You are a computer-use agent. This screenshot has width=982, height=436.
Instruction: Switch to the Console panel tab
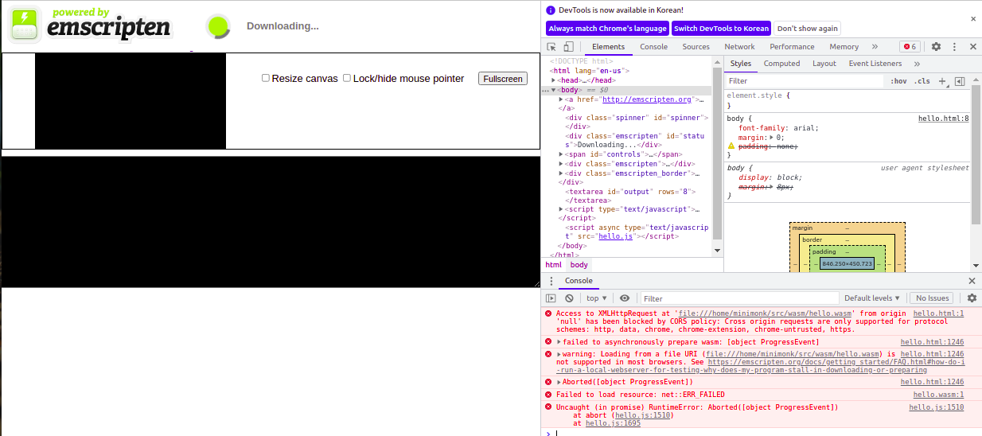click(654, 47)
